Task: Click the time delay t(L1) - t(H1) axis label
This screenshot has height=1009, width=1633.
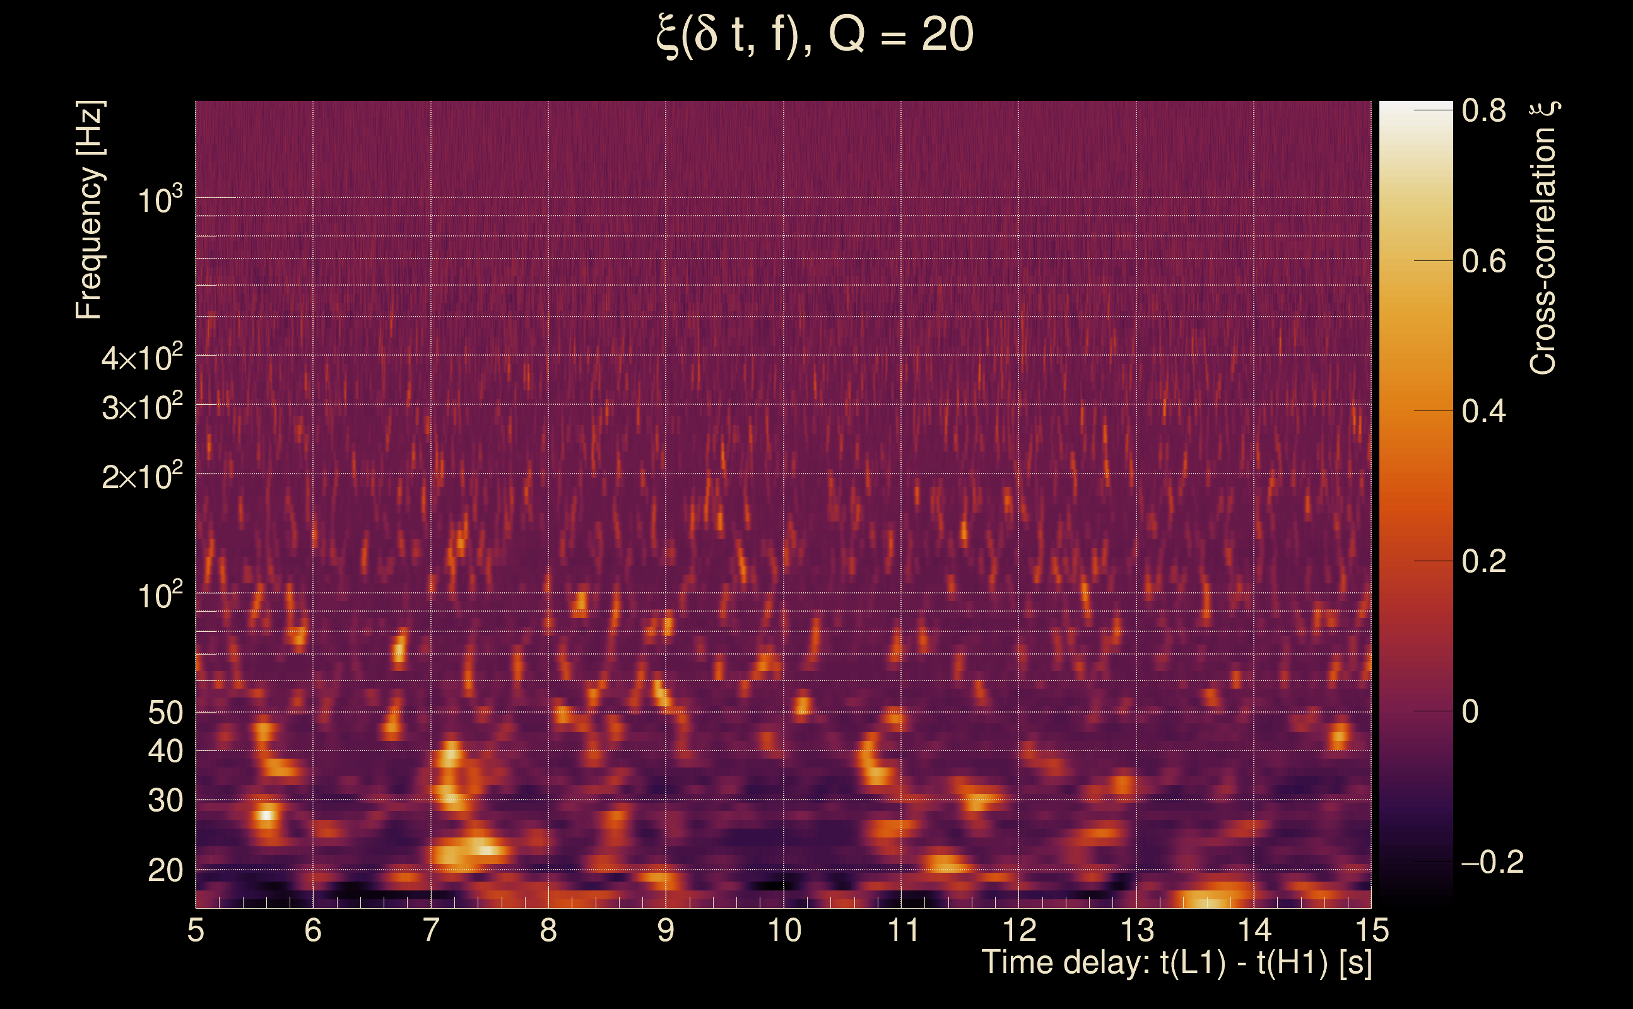Action: point(1176,963)
